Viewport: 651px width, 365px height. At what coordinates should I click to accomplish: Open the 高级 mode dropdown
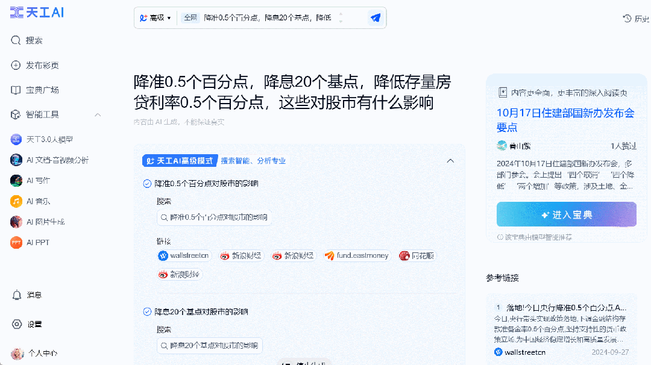point(156,18)
